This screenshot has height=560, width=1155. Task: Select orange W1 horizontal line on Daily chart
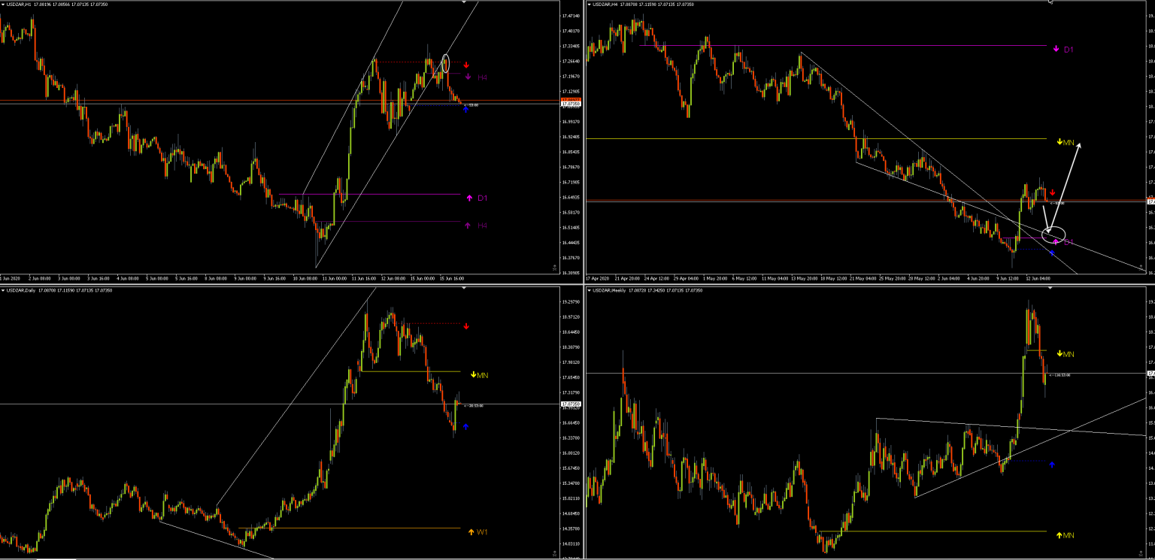(x=349, y=528)
